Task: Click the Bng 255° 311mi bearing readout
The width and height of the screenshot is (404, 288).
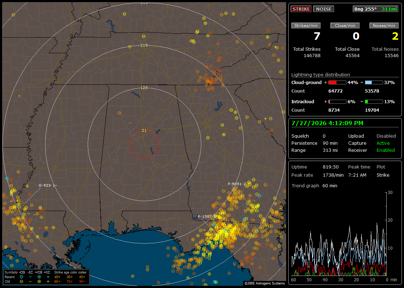Action: pyautogui.click(x=375, y=9)
